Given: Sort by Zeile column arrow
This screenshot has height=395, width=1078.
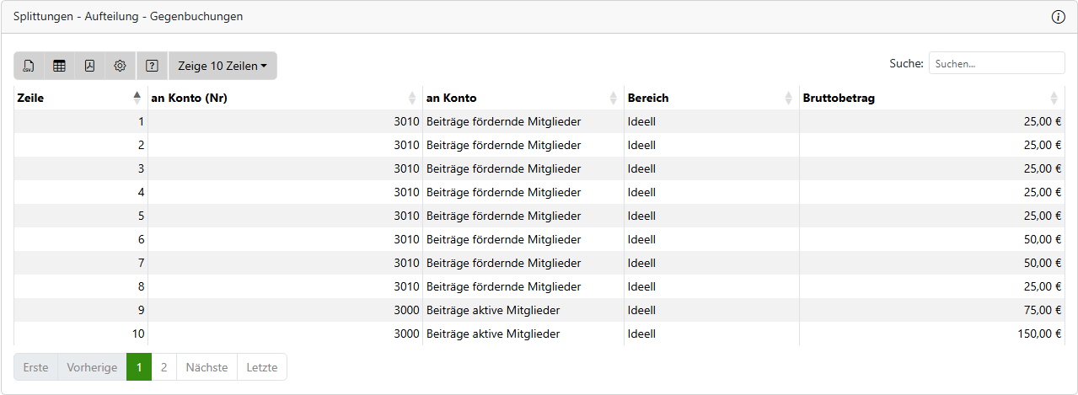Looking at the screenshot, I should point(137,98).
